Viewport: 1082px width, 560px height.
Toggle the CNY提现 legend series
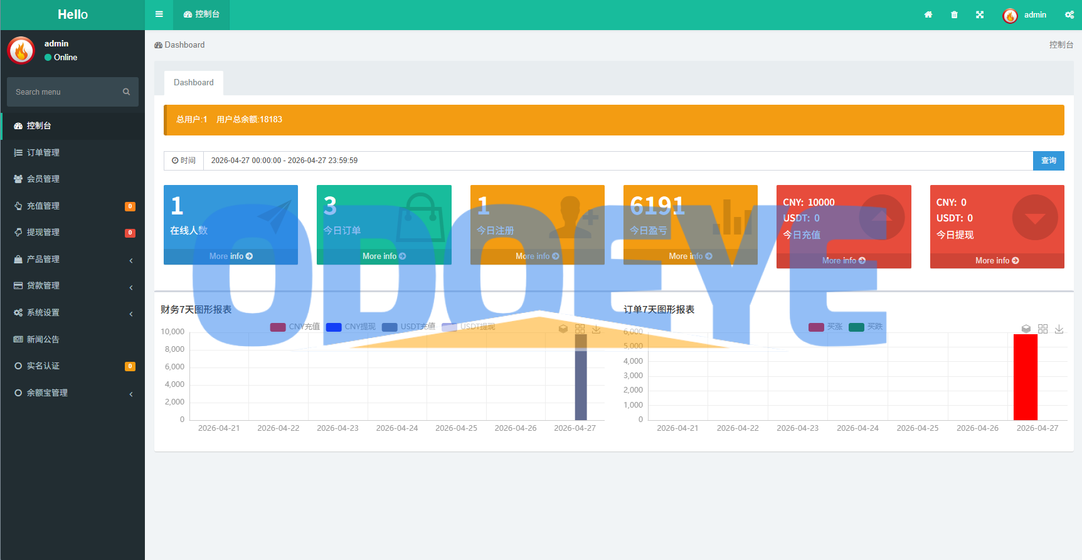pos(351,327)
